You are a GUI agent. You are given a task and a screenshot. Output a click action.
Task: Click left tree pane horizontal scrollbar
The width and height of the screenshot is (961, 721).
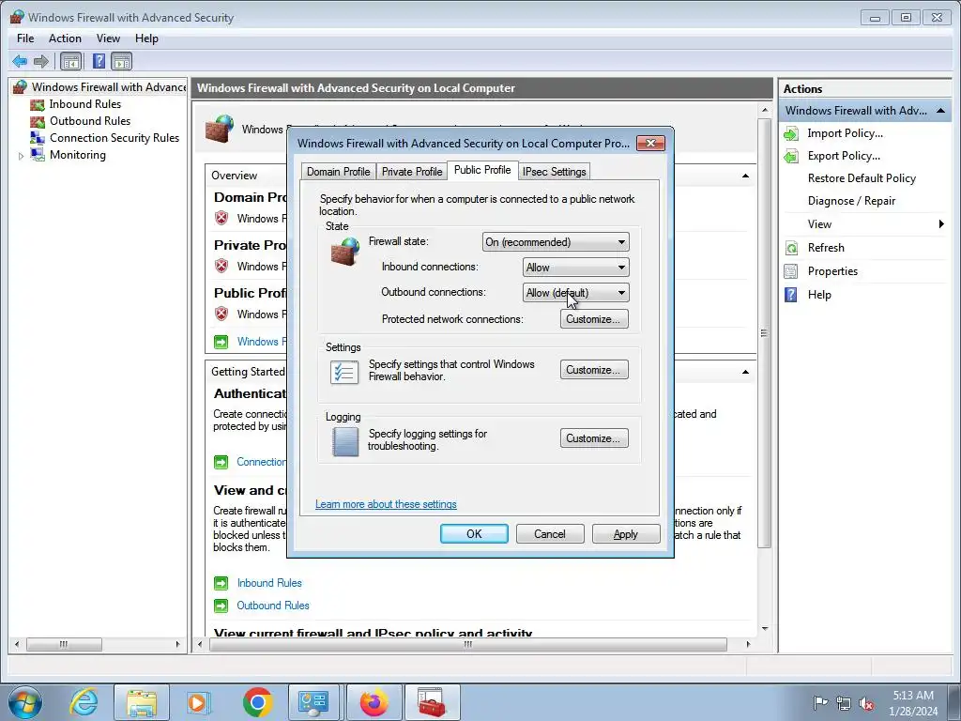[64, 644]
